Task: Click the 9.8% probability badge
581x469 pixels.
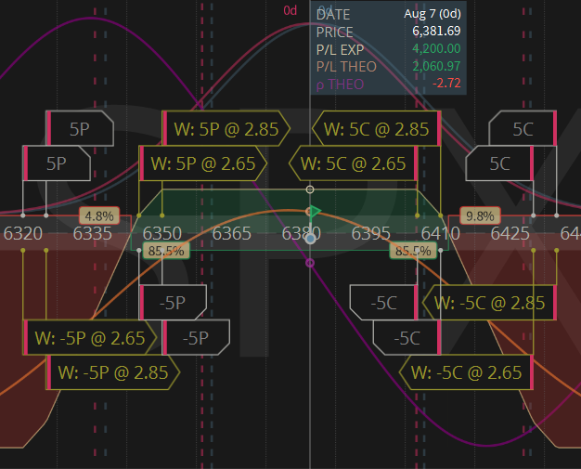Action: 480,215
